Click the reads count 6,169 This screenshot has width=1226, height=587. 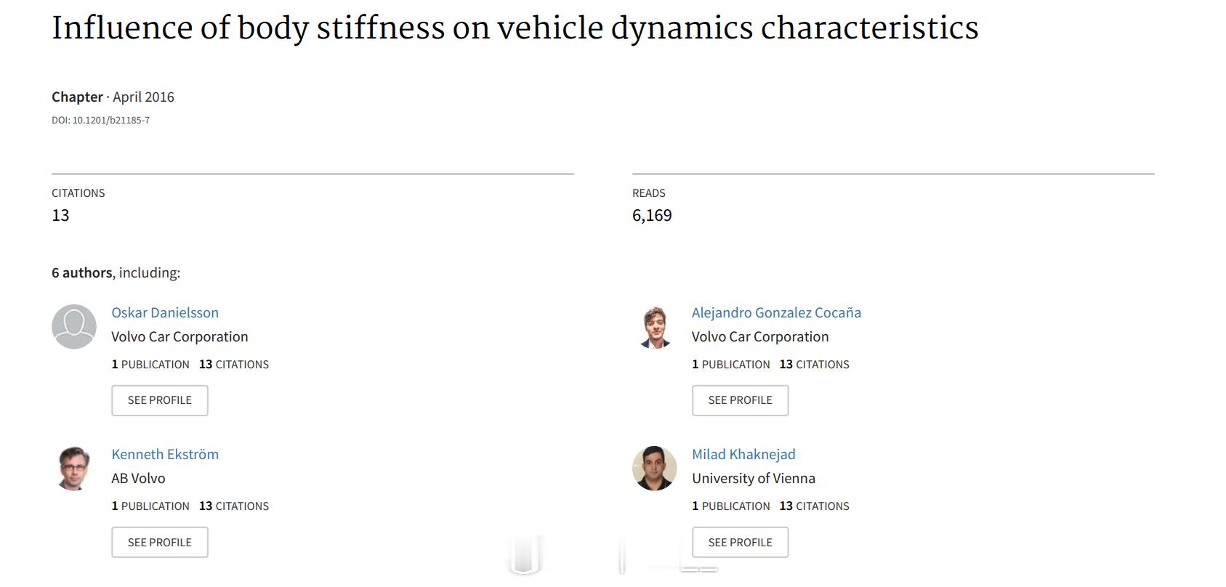click(652, 216)
